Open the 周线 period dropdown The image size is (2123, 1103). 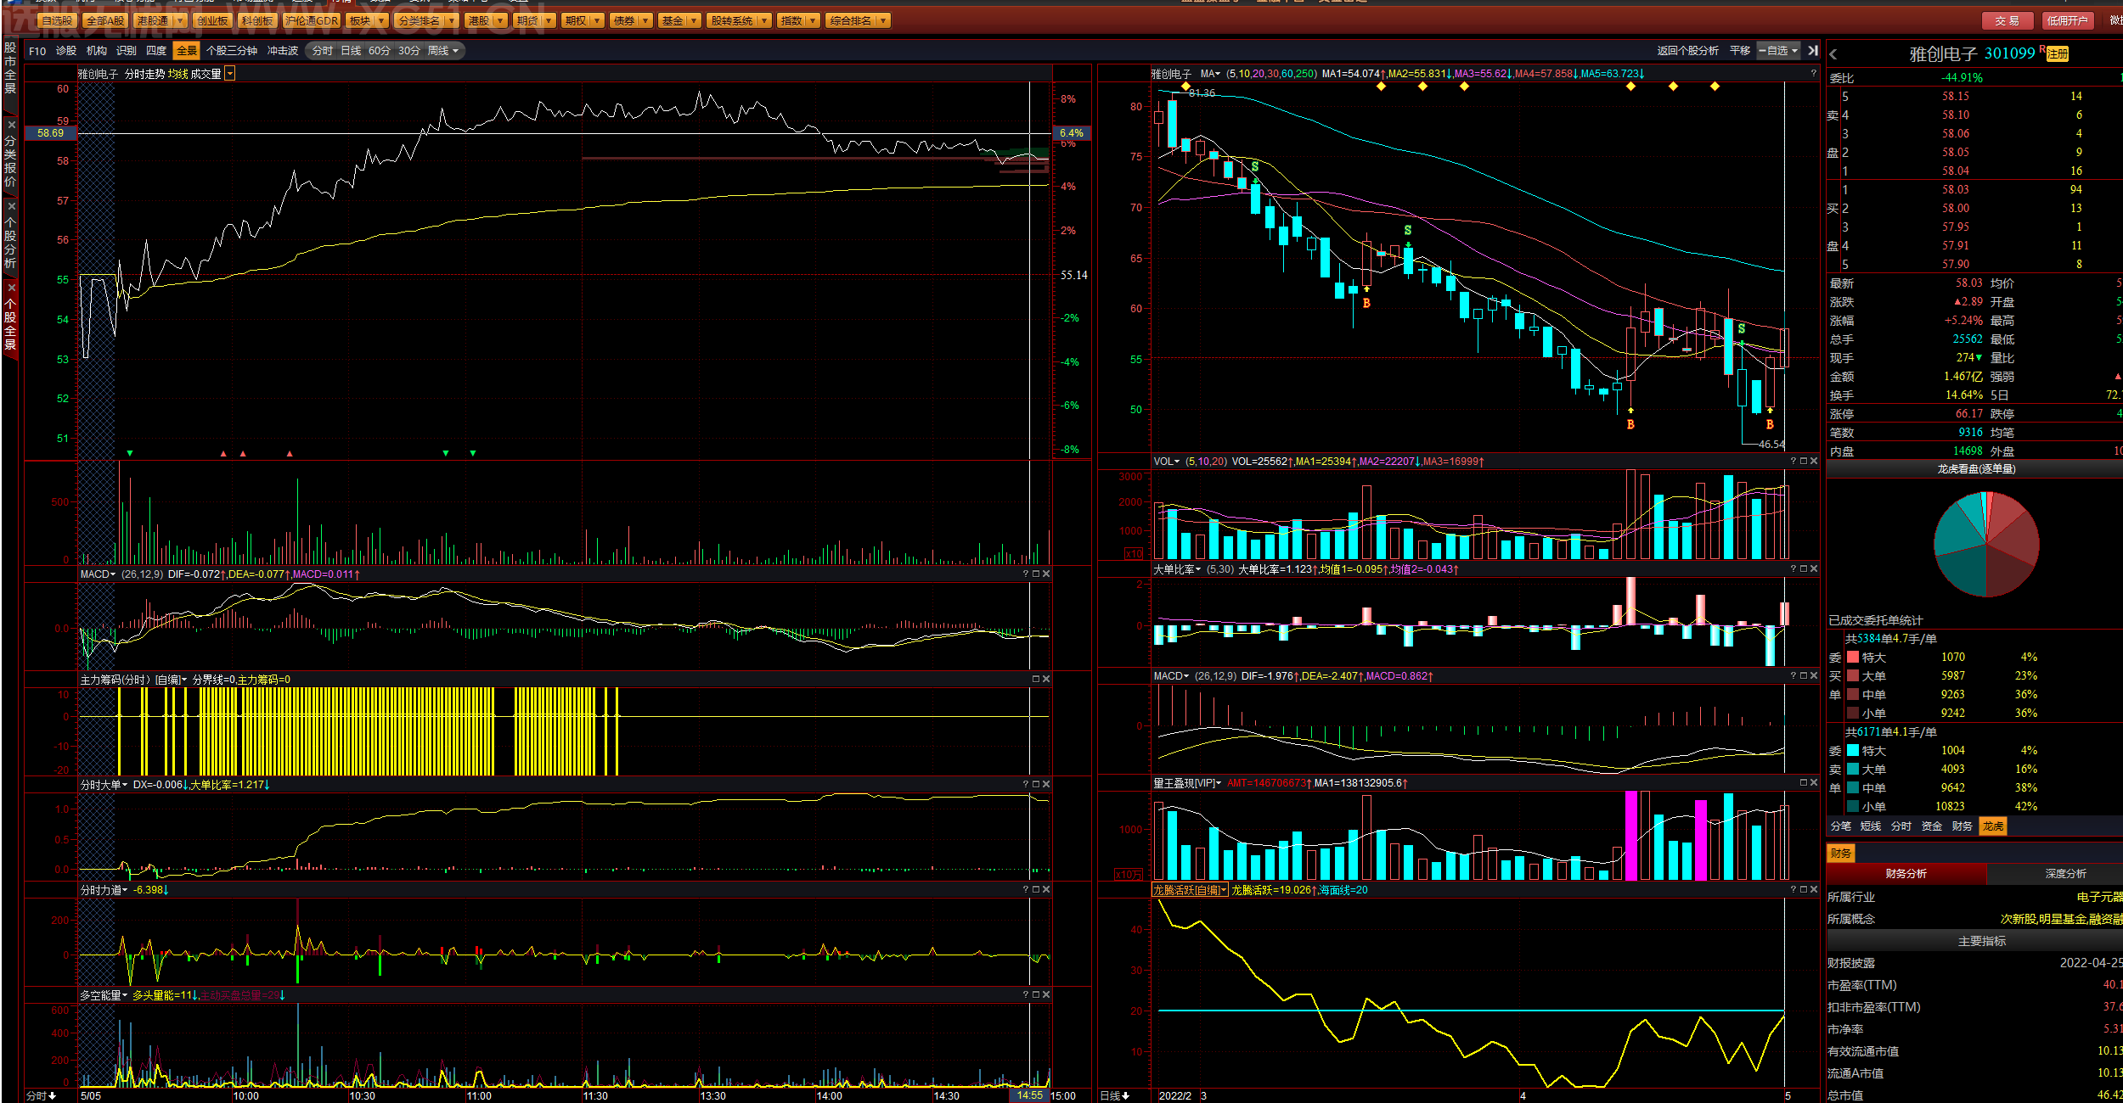[443, 51]
